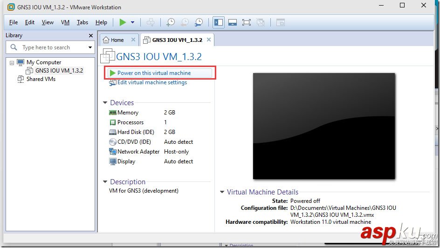Click Edit virtual machine settings
Screen dimensions: 440x248
152,82
